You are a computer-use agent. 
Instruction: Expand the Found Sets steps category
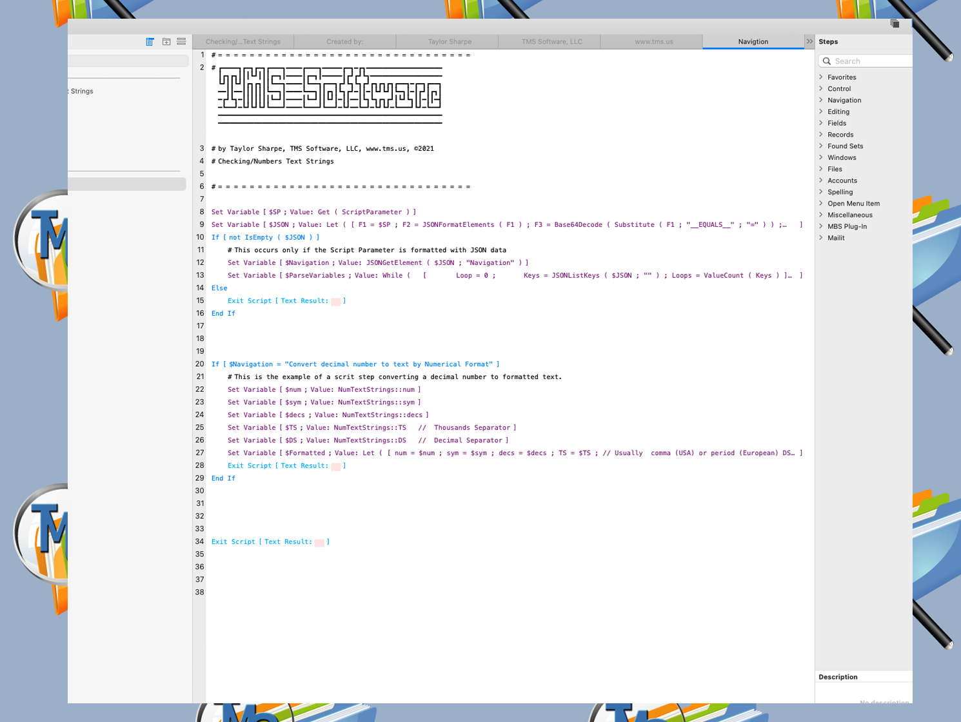coord(821,146)
